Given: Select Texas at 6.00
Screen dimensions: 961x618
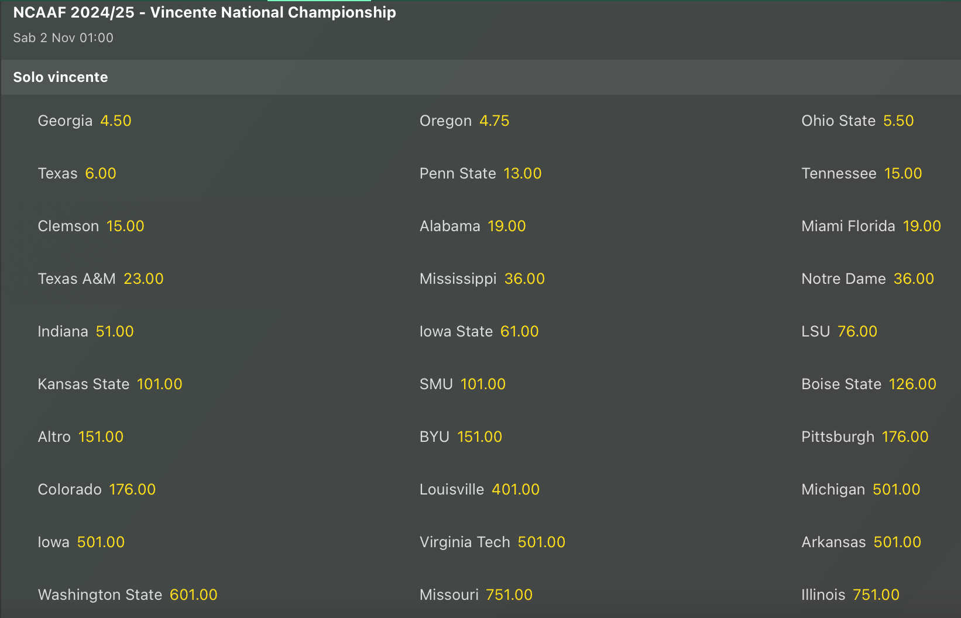Looking at the screenshot, I should (77, 173).
